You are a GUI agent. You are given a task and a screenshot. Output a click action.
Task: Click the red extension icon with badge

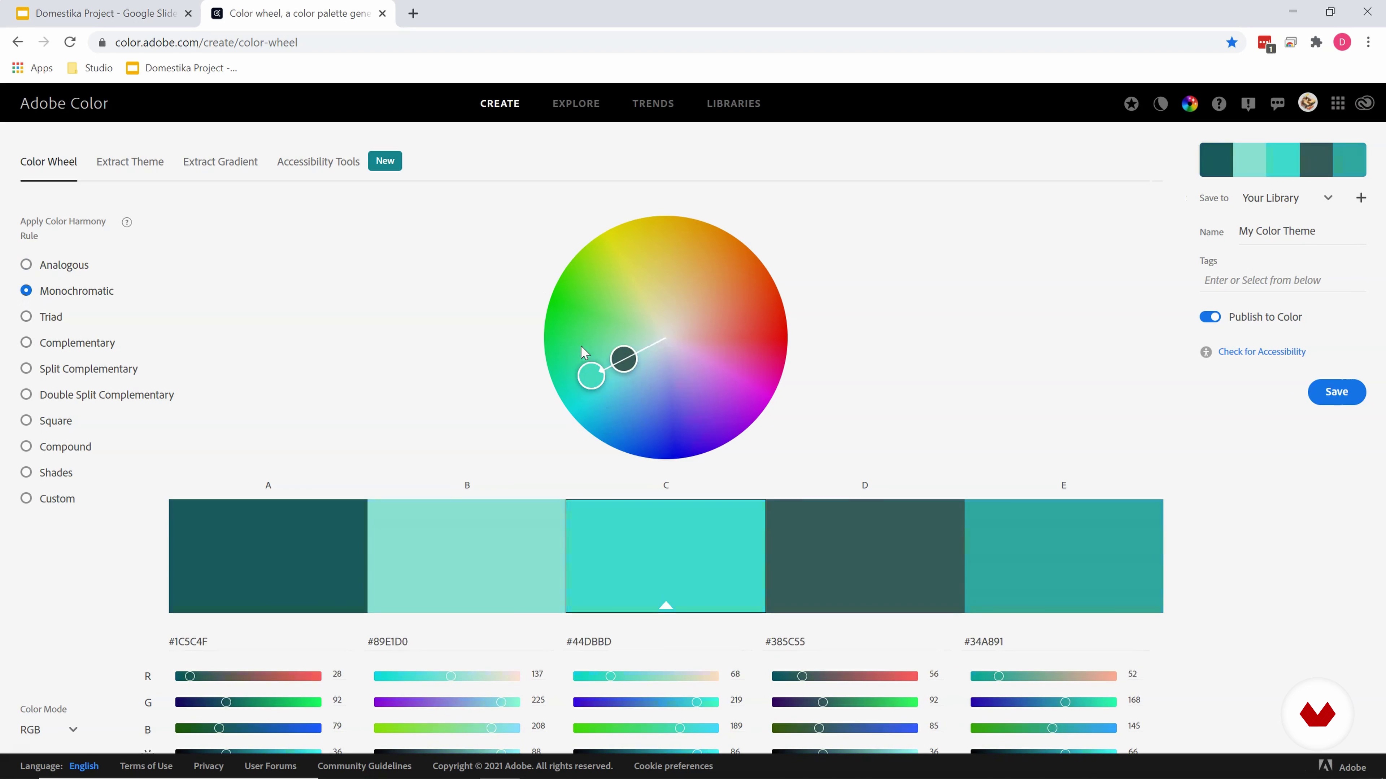[x=1266, y=44]
